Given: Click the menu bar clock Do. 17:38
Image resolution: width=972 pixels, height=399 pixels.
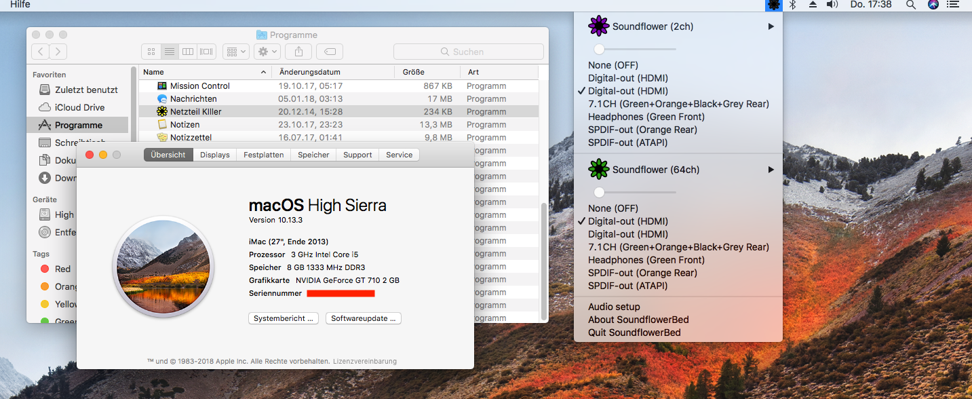Looking at the screenshot, I should [871, 5].
